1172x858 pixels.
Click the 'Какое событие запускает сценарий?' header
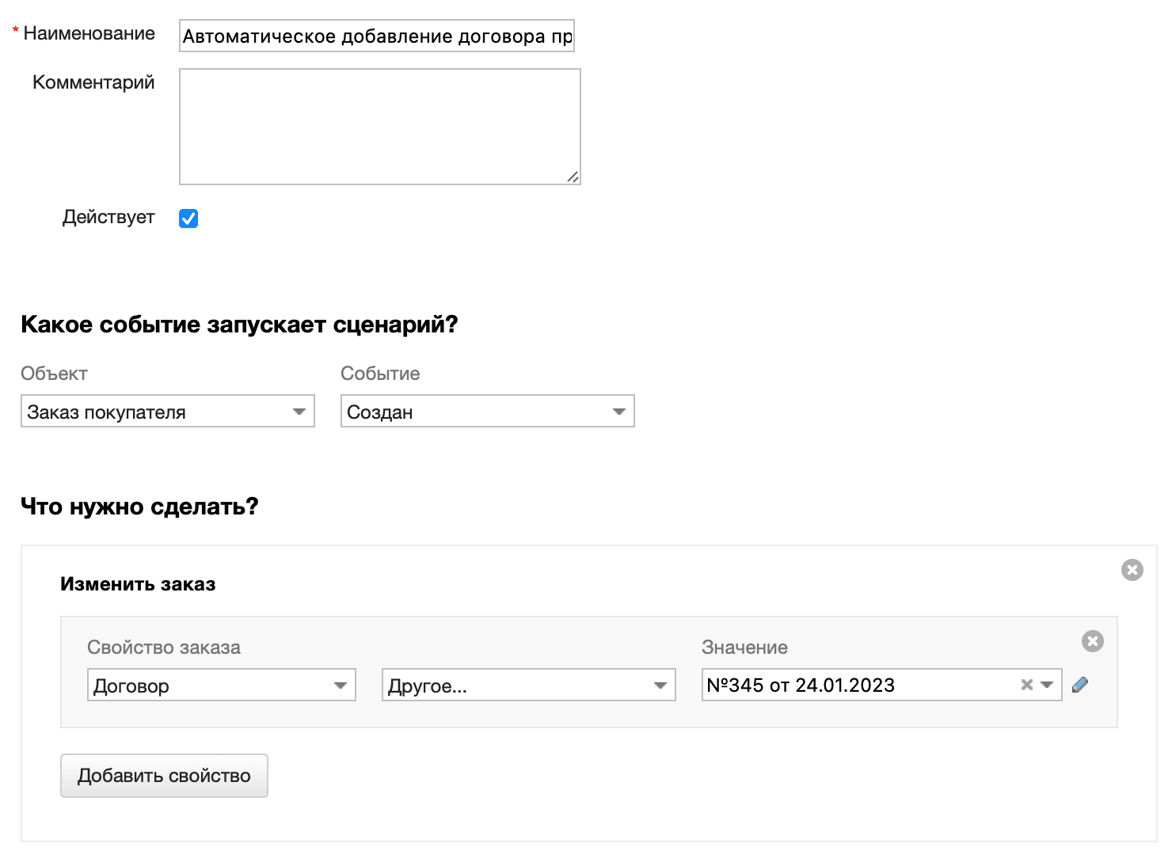239,324
